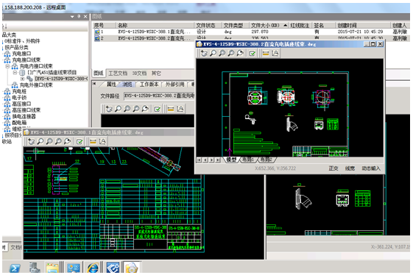
Task: Switch to the 其它 tab
Action: [156, 73]
